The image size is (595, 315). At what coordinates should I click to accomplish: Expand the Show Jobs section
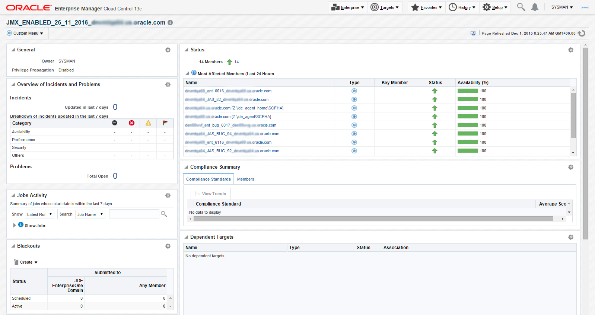[15, 225]
